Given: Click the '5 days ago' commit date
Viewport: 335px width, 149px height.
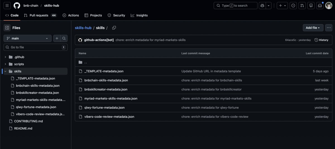Looking at the screenshot, I should (x=320, y=71).
